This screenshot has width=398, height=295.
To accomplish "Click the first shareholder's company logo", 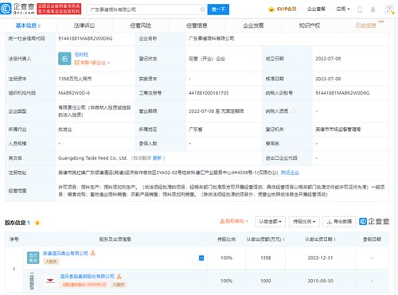I will click(x=33, y=258).
